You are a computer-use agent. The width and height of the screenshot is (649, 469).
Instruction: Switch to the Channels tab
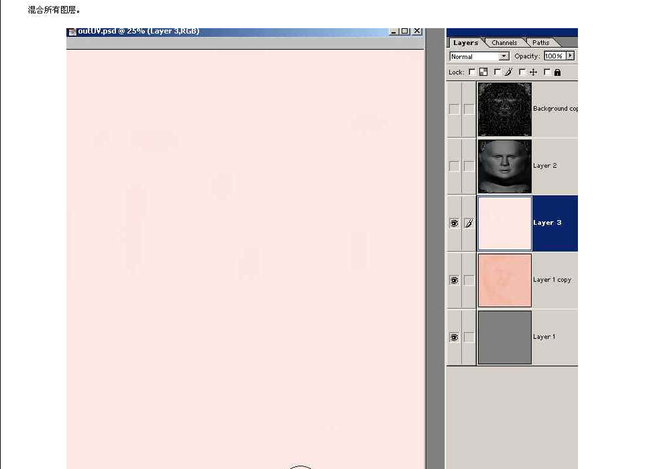[x=504, y=43]
